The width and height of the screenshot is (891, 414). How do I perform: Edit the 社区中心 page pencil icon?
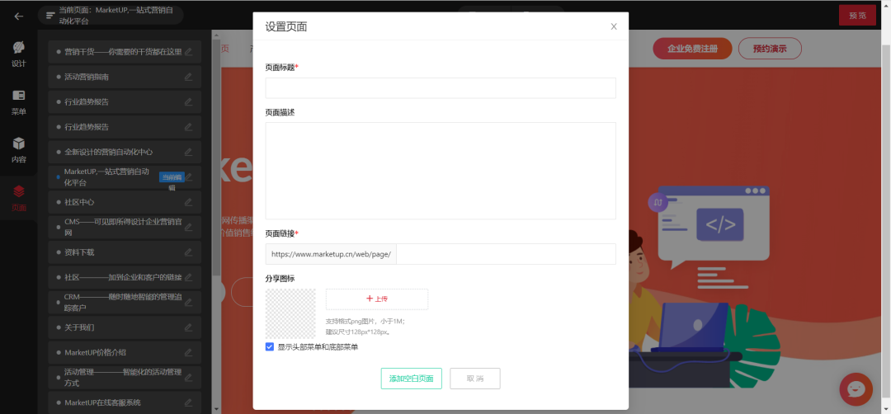coord(189,201)
